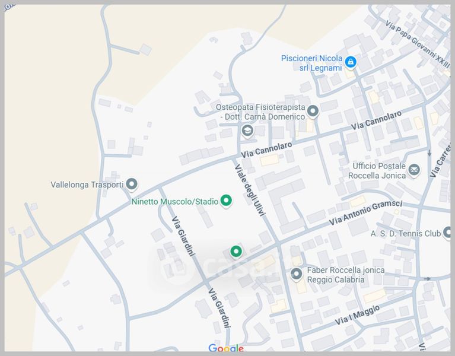Image resolution: width=455 pixels, height=356 pixels.
Task: Select the green Ninetto Muscolo/Stadio pin
Action: (x=226, y=201)
